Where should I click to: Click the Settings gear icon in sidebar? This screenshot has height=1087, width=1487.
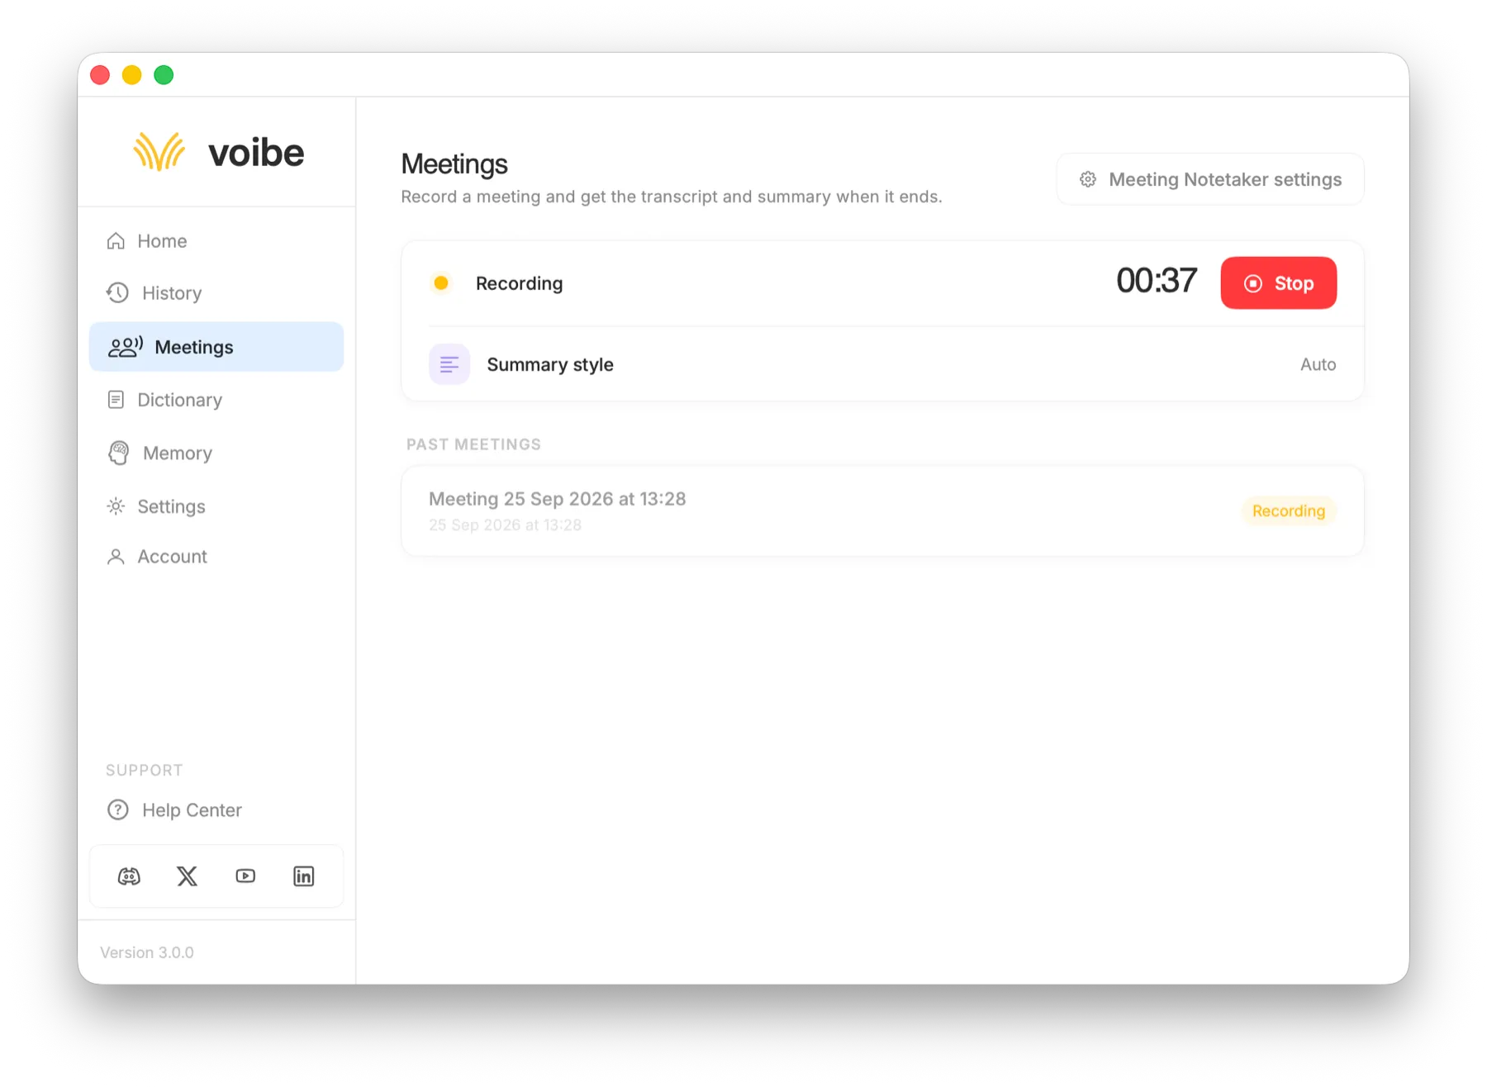pos(116,506)
